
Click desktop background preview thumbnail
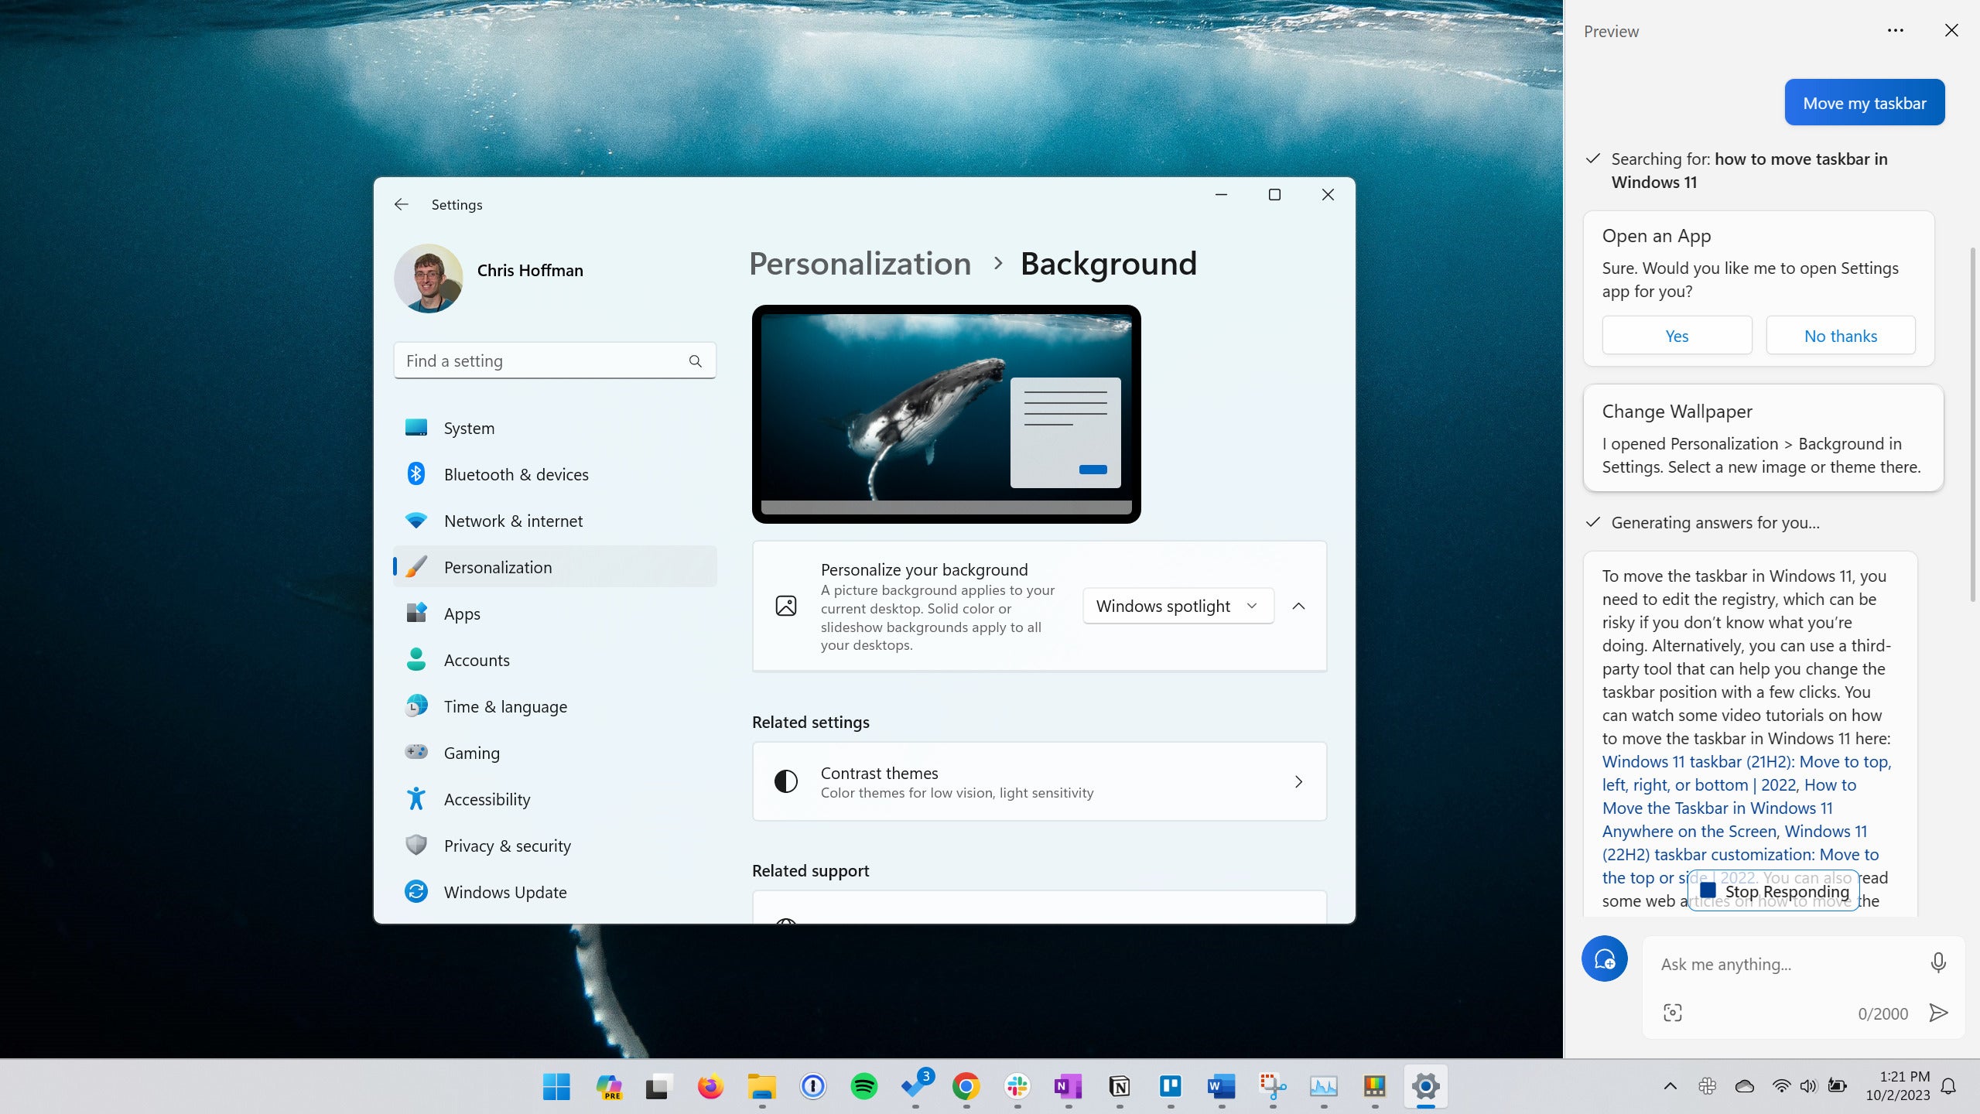946,415
